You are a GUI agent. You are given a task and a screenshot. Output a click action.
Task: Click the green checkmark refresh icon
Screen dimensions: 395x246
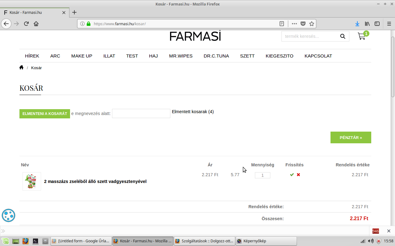[x=292, y=175]
